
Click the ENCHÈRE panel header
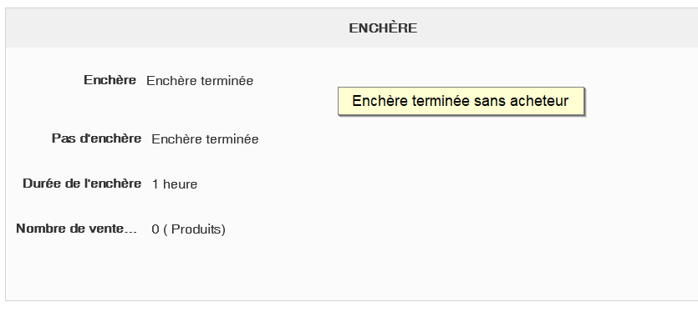coord(352,28)
